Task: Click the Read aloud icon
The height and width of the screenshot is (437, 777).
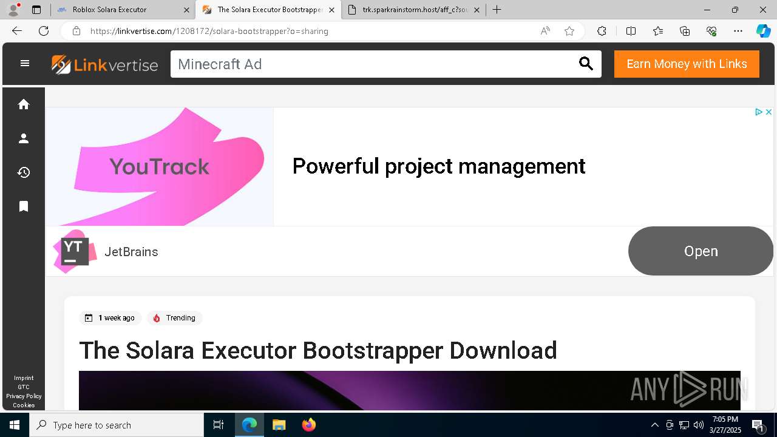Action: [545, 31]
